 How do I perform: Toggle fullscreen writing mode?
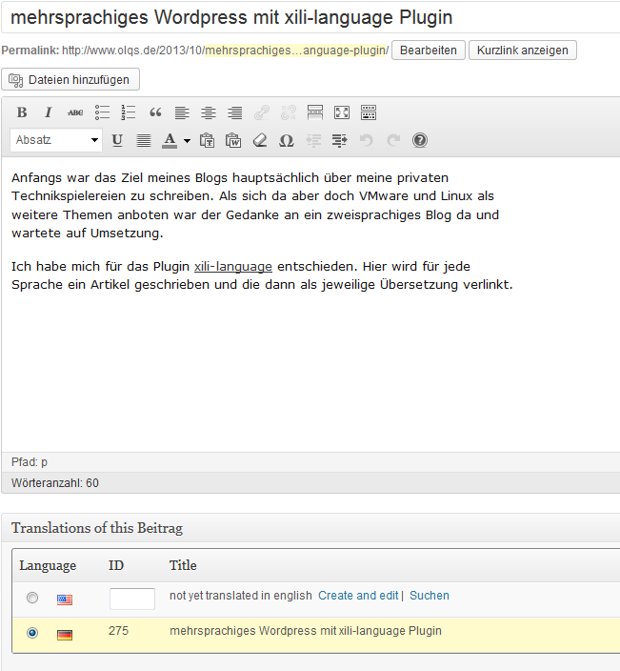[x=342, y=112]
